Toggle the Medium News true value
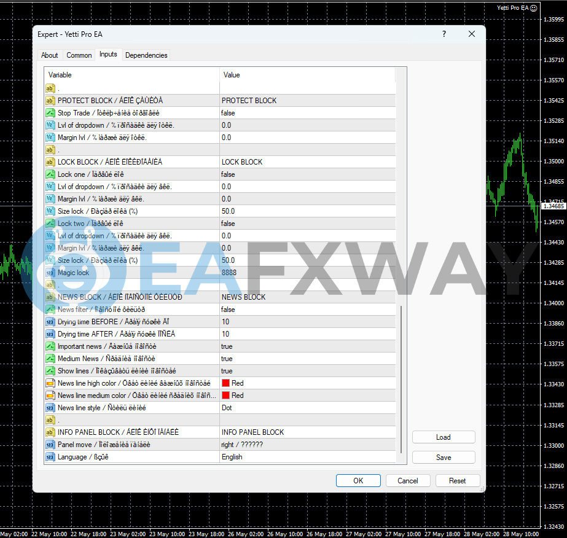 click(x=307, y=359)
